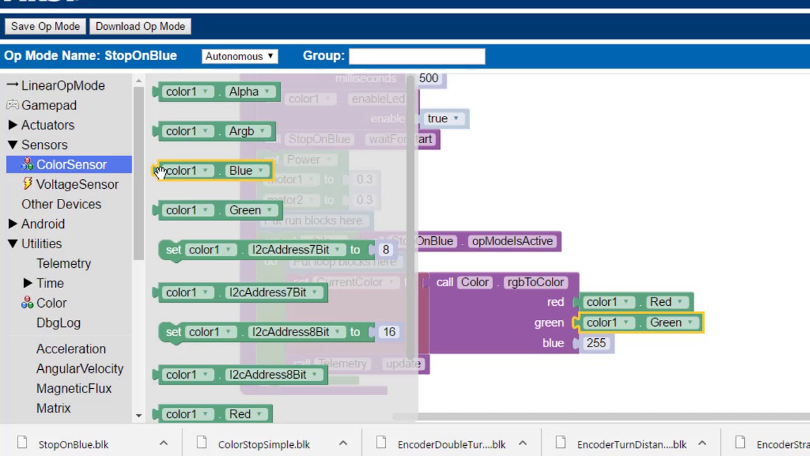Collapse the Sensors category
Screen dimensions: 810x456
coord(13,145)
